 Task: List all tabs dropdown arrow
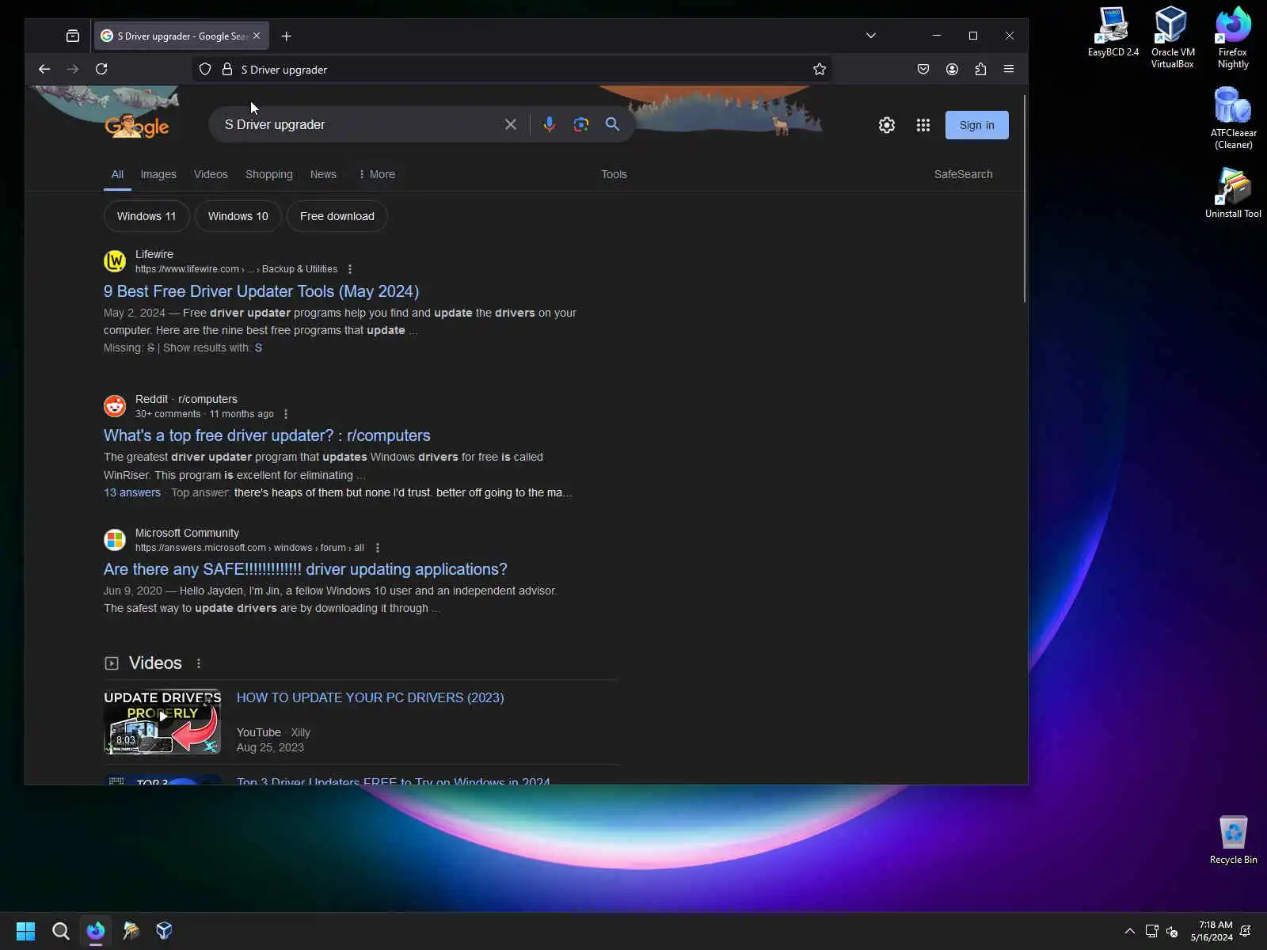(x=871, y=36)
